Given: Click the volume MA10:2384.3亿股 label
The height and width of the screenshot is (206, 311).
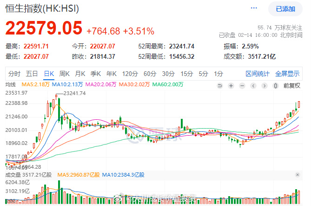Looking at the screenshot, I should [x=123, y=175].
